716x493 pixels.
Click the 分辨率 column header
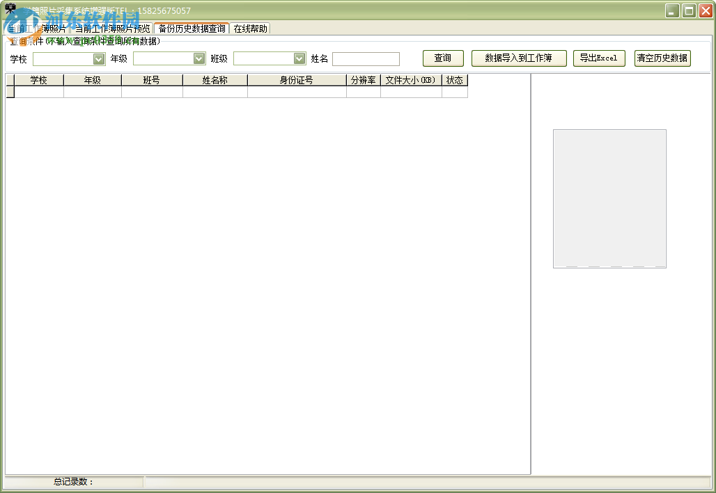click(x=363, y=80)
